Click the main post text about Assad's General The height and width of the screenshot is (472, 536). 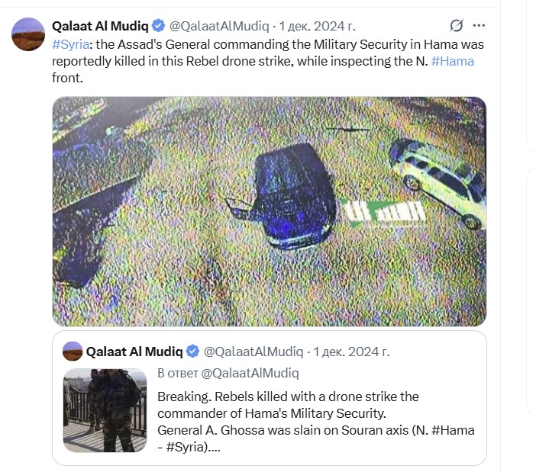click(268, 61)
